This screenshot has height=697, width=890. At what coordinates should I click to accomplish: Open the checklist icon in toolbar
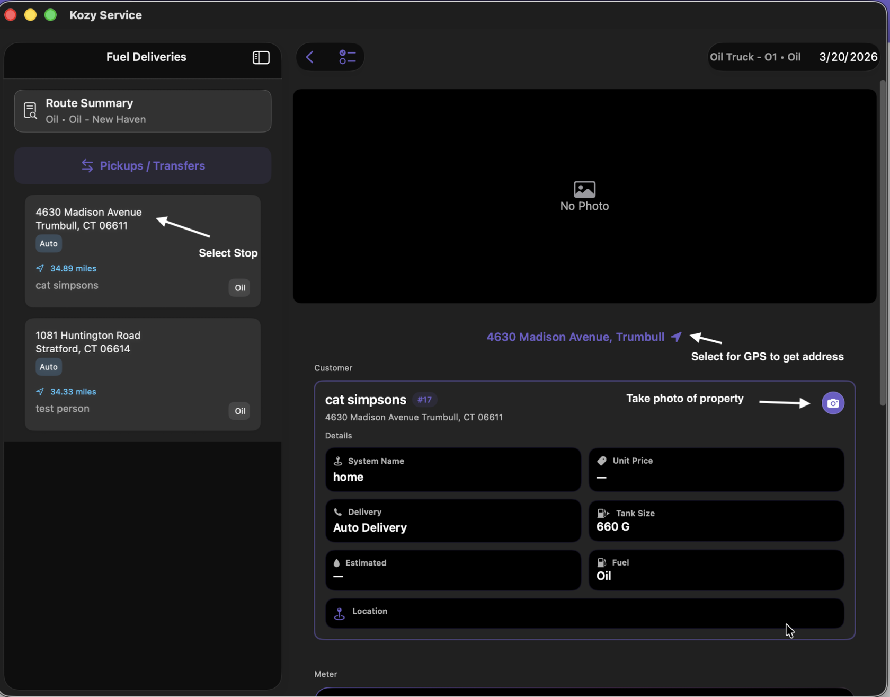[x=347, y=57]
